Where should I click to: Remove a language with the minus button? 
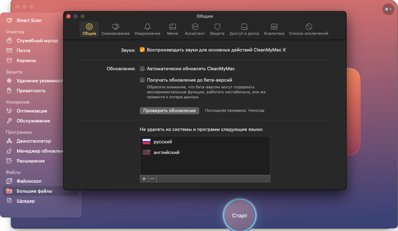tap(152, 179)
